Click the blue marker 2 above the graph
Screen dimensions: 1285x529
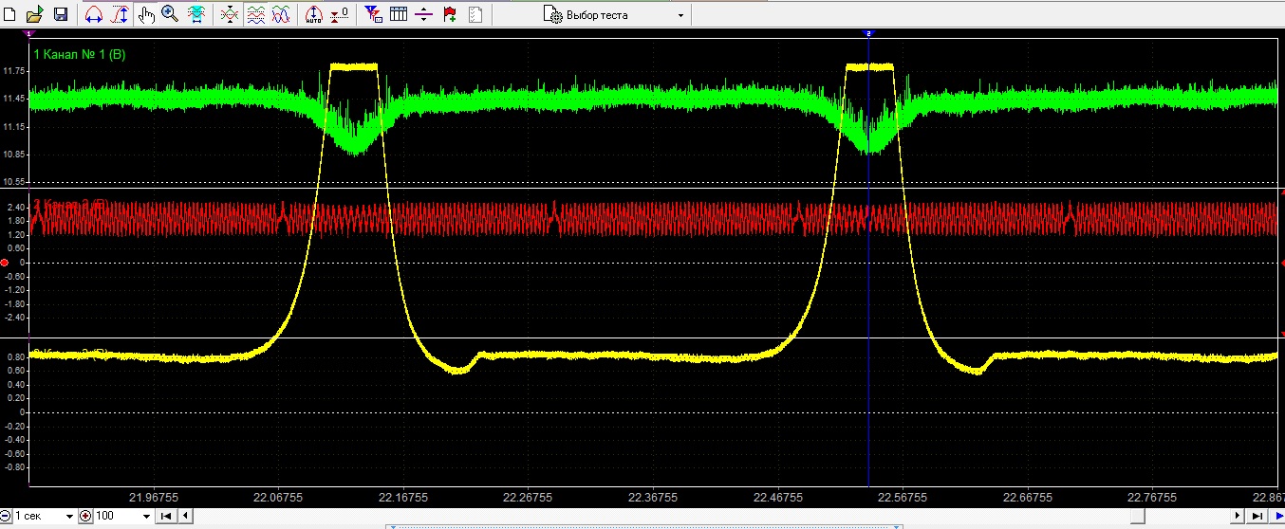point(868,33)
